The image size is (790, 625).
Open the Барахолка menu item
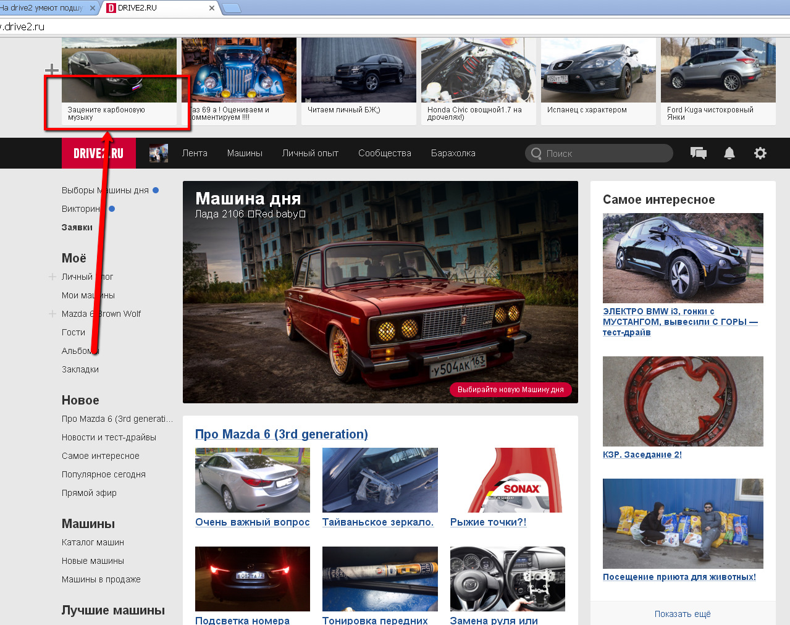click(453, 153)
